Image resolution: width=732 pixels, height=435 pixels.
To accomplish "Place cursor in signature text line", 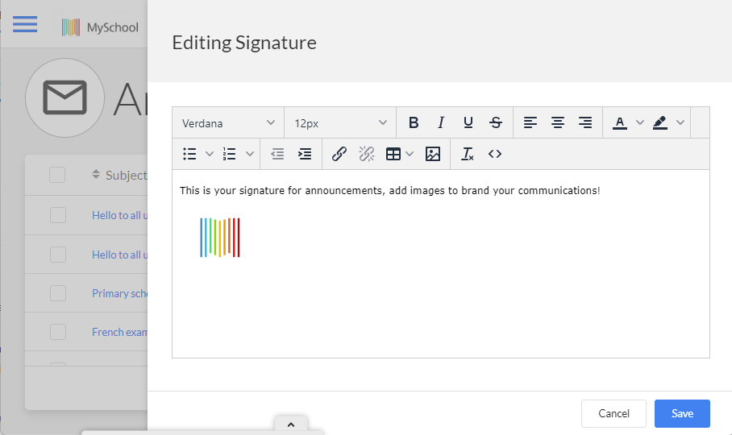I will [390, 190].
